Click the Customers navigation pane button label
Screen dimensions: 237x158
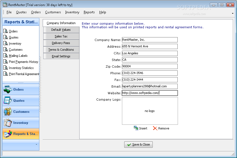(21, 112)
